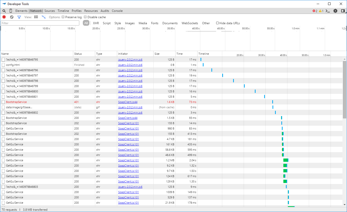Clear the network log with the clear icon

click(12, 17)
